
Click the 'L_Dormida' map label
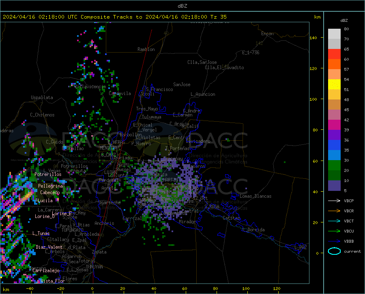point(253,230)
